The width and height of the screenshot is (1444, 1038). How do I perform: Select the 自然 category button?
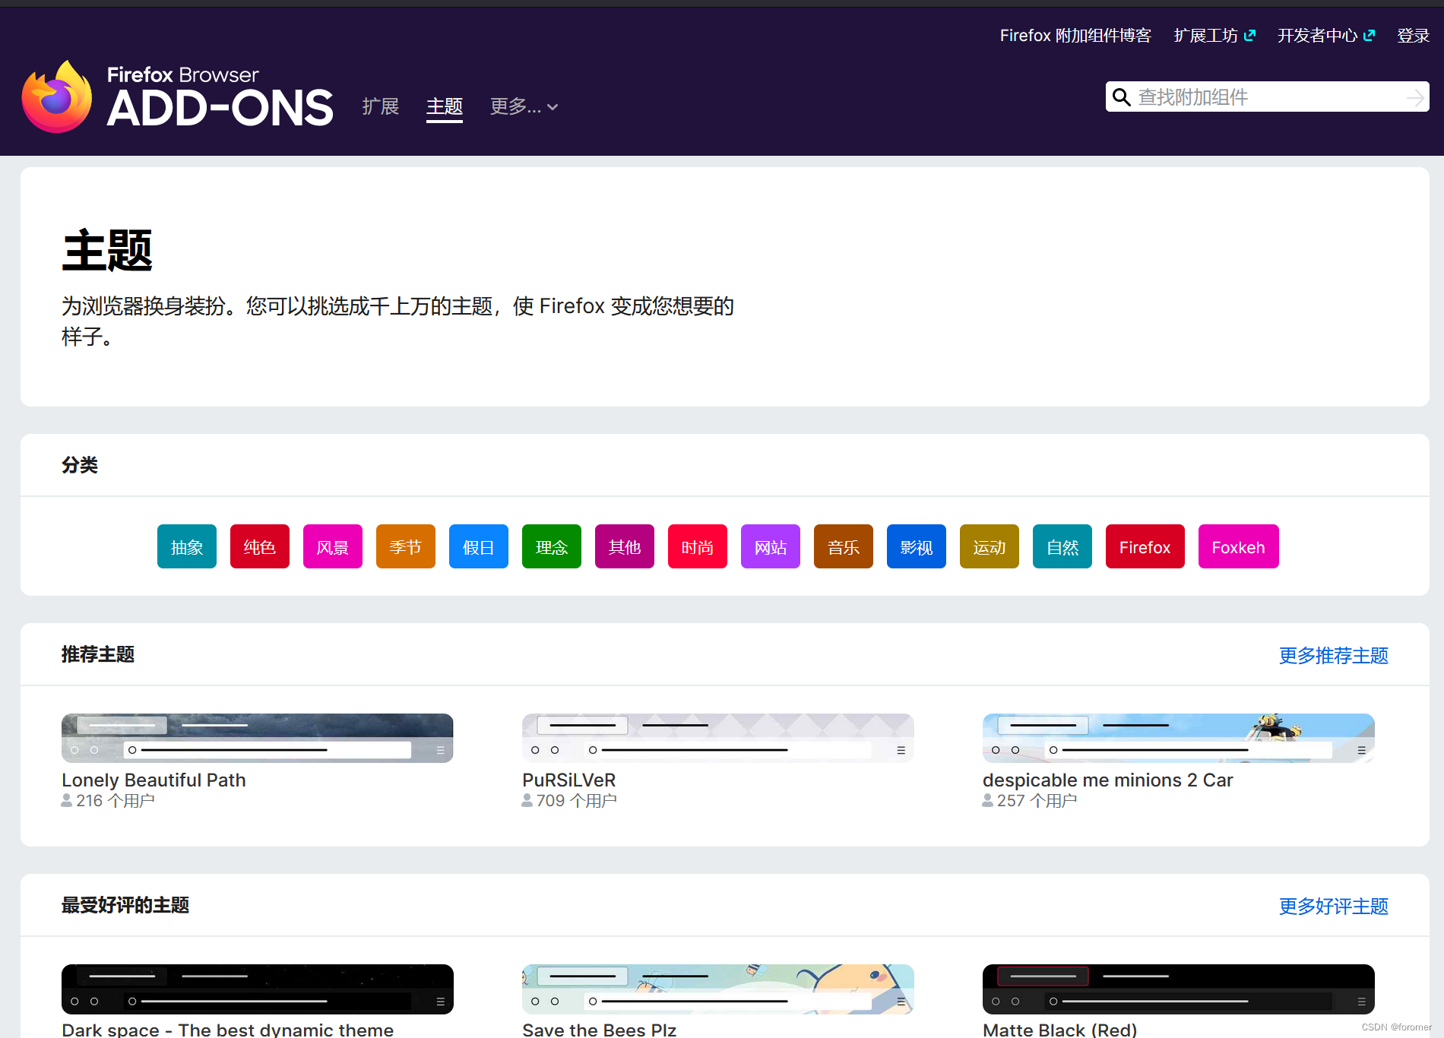point(1062,546)
